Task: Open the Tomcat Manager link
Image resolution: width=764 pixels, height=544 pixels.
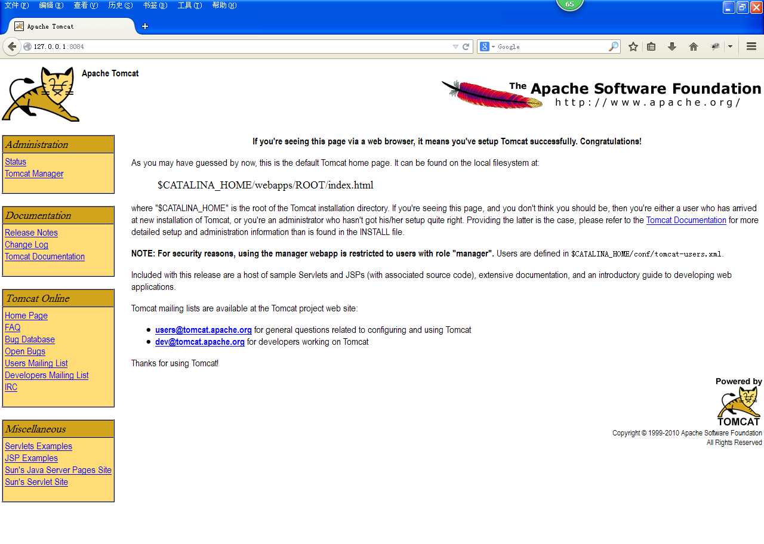Action: point(34,174)
